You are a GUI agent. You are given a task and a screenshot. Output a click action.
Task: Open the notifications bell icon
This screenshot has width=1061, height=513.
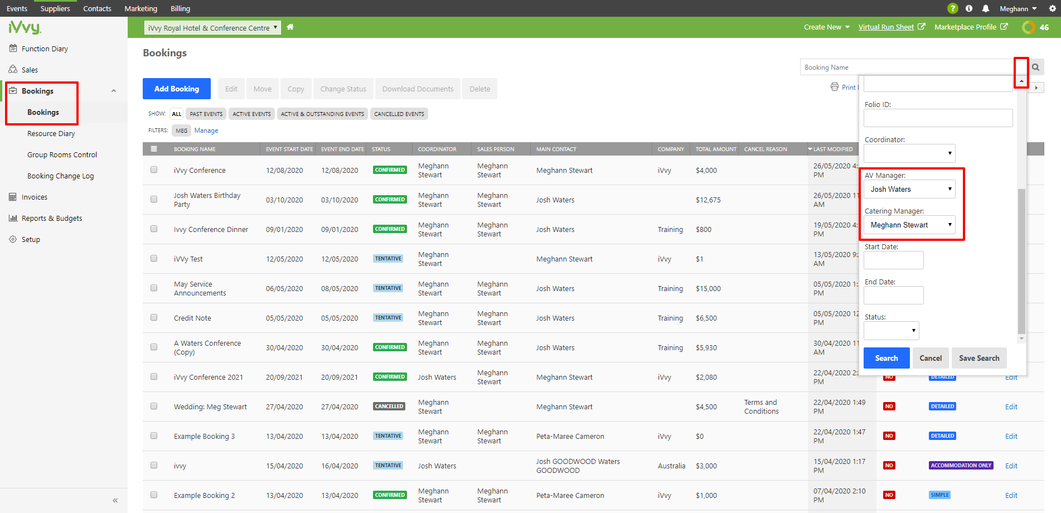[x=986, y=8]
